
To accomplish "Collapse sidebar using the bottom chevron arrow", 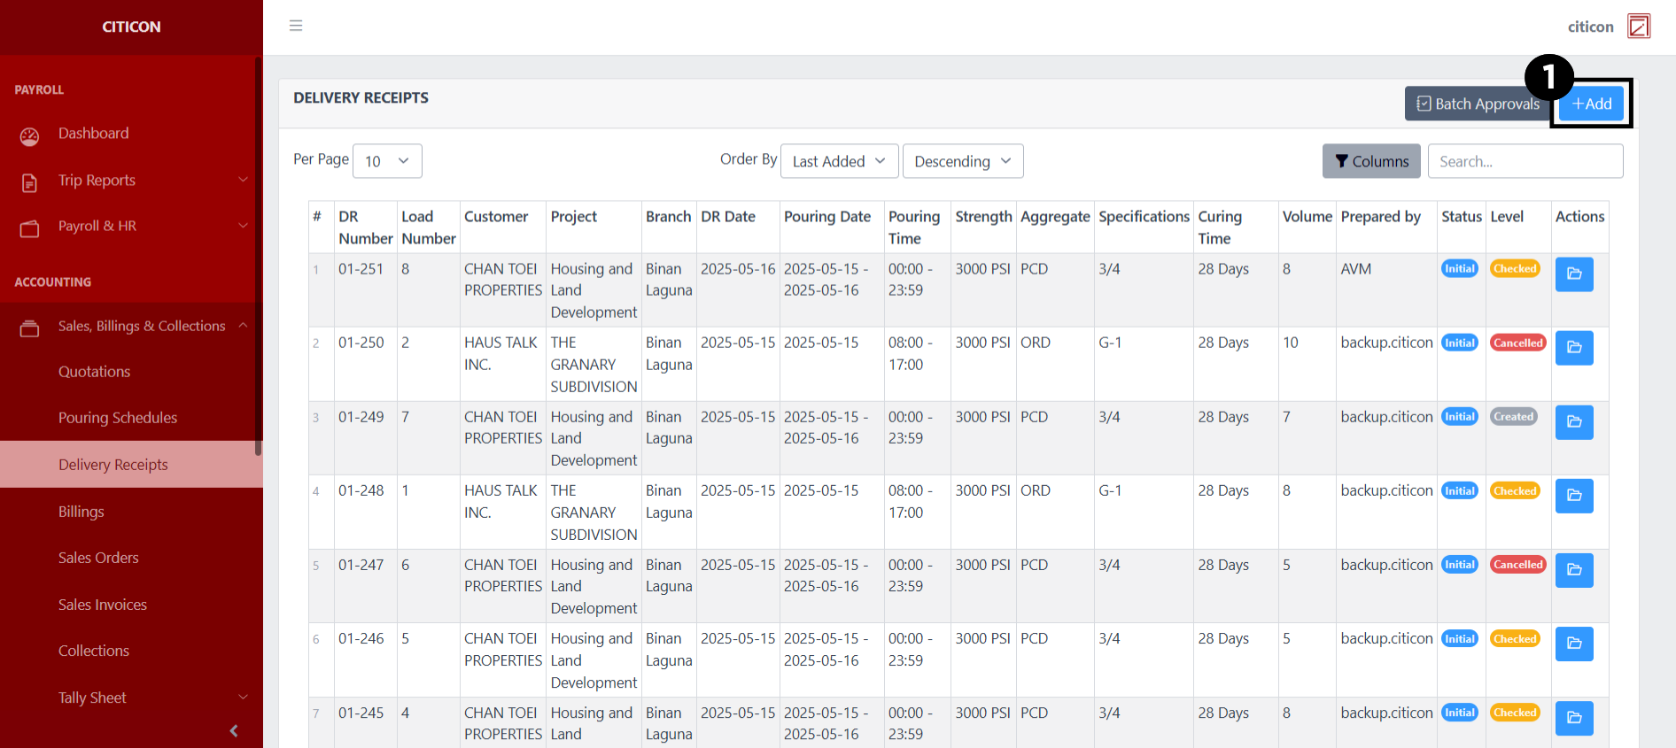I will click(x=234, y=730).
